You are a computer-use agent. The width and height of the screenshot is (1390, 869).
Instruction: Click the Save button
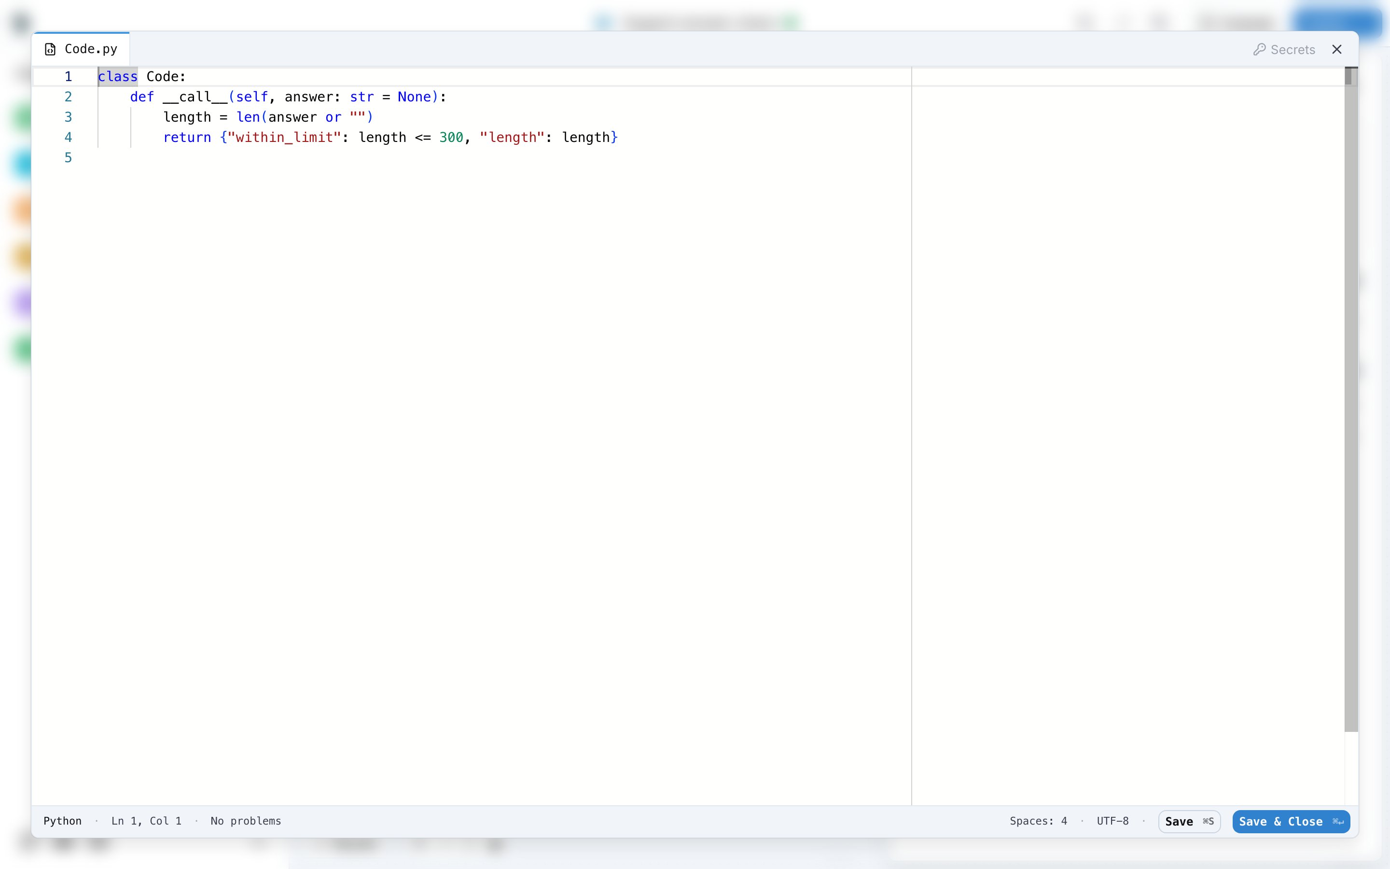pos(1189,821)
